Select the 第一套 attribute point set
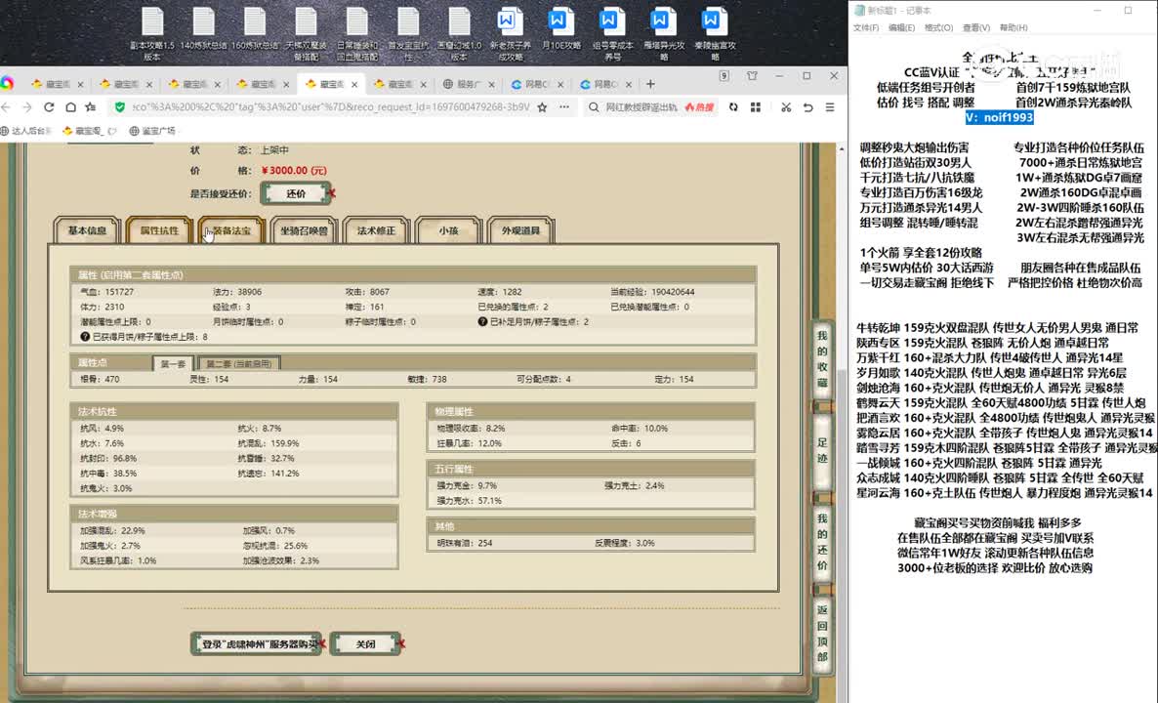1158x703 pixels. [173, 363]
